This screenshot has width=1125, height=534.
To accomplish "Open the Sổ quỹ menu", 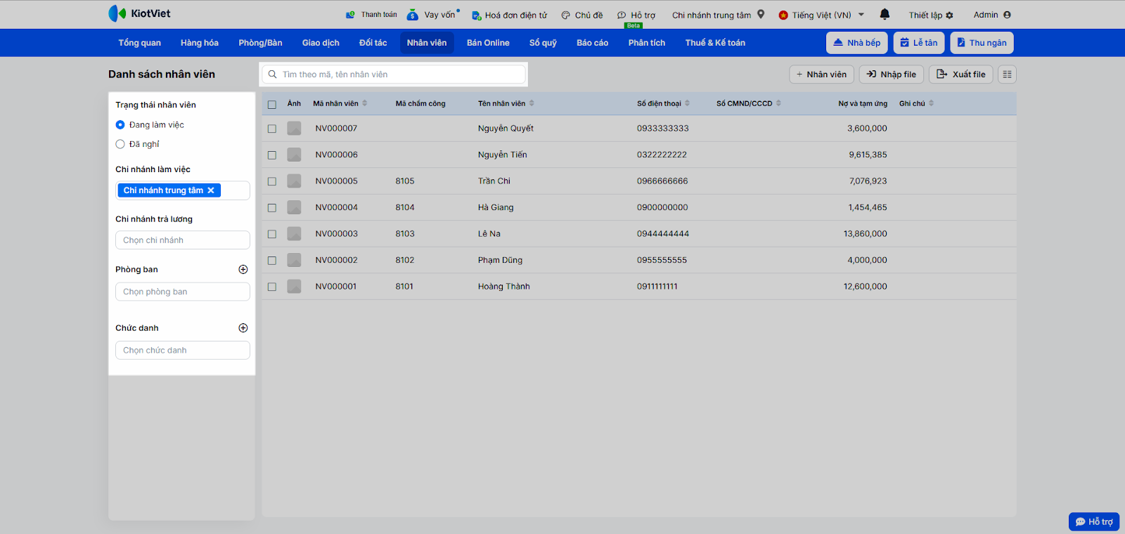I will click(543, 43).
